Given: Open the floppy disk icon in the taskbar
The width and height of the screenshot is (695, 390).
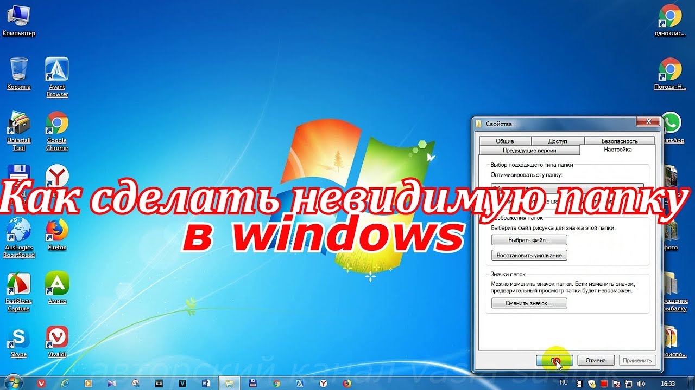Looking at the screenshot, I should 253,383.
